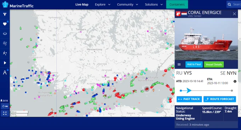Expand the Community menu
Screen dimensions: 241x130
128,5
